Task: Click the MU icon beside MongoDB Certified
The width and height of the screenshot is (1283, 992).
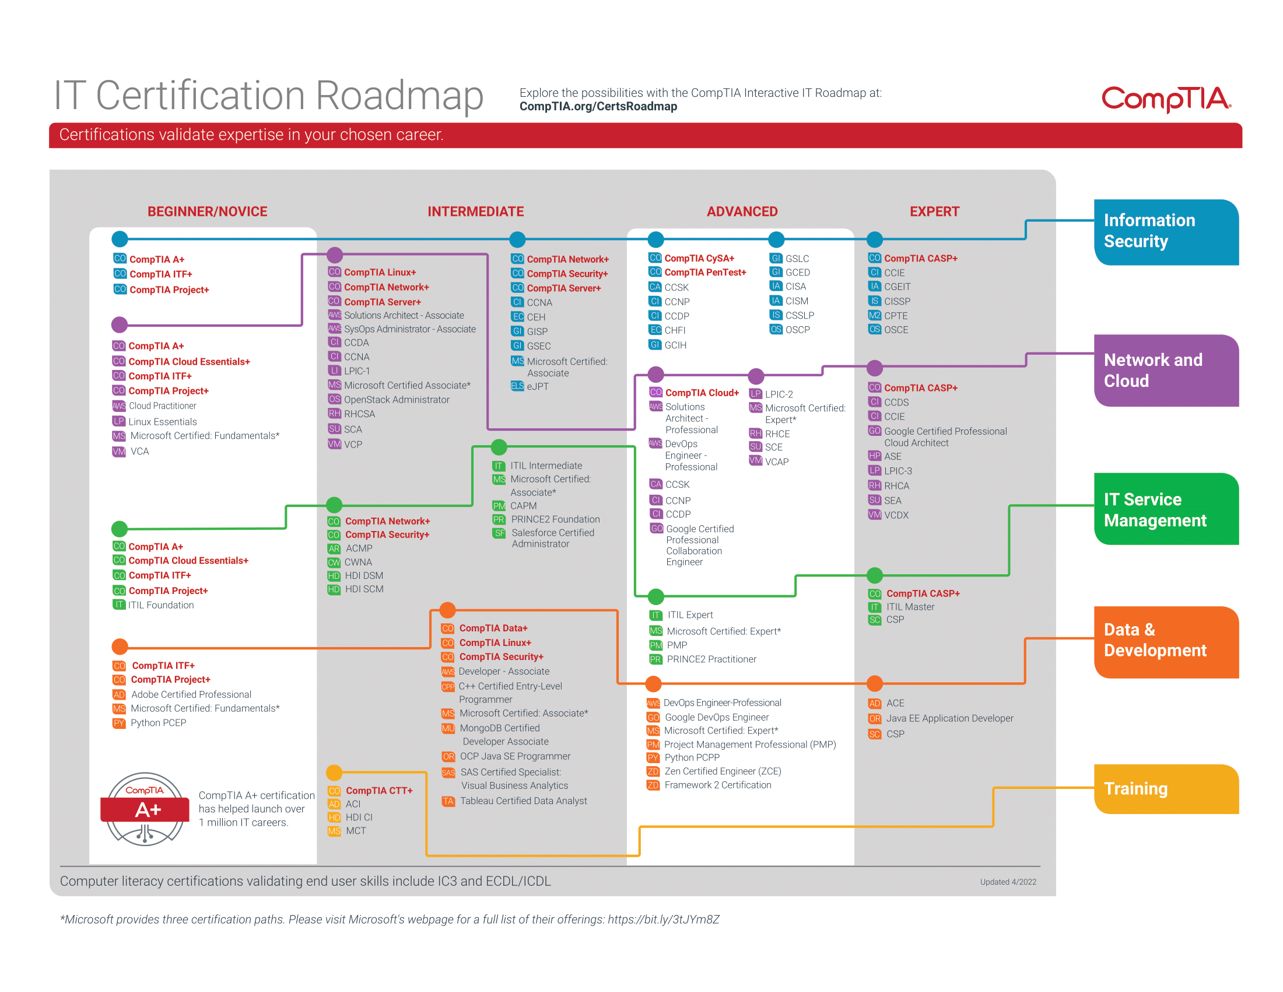Action: click(x=448, y=728)
